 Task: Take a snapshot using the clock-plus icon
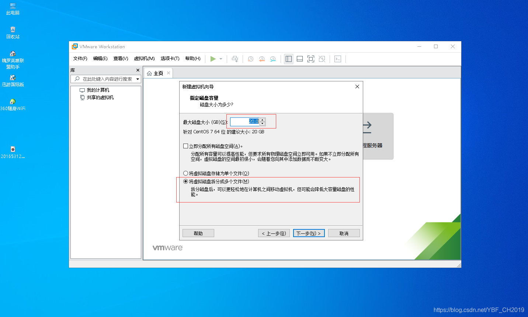coord(250,59)
